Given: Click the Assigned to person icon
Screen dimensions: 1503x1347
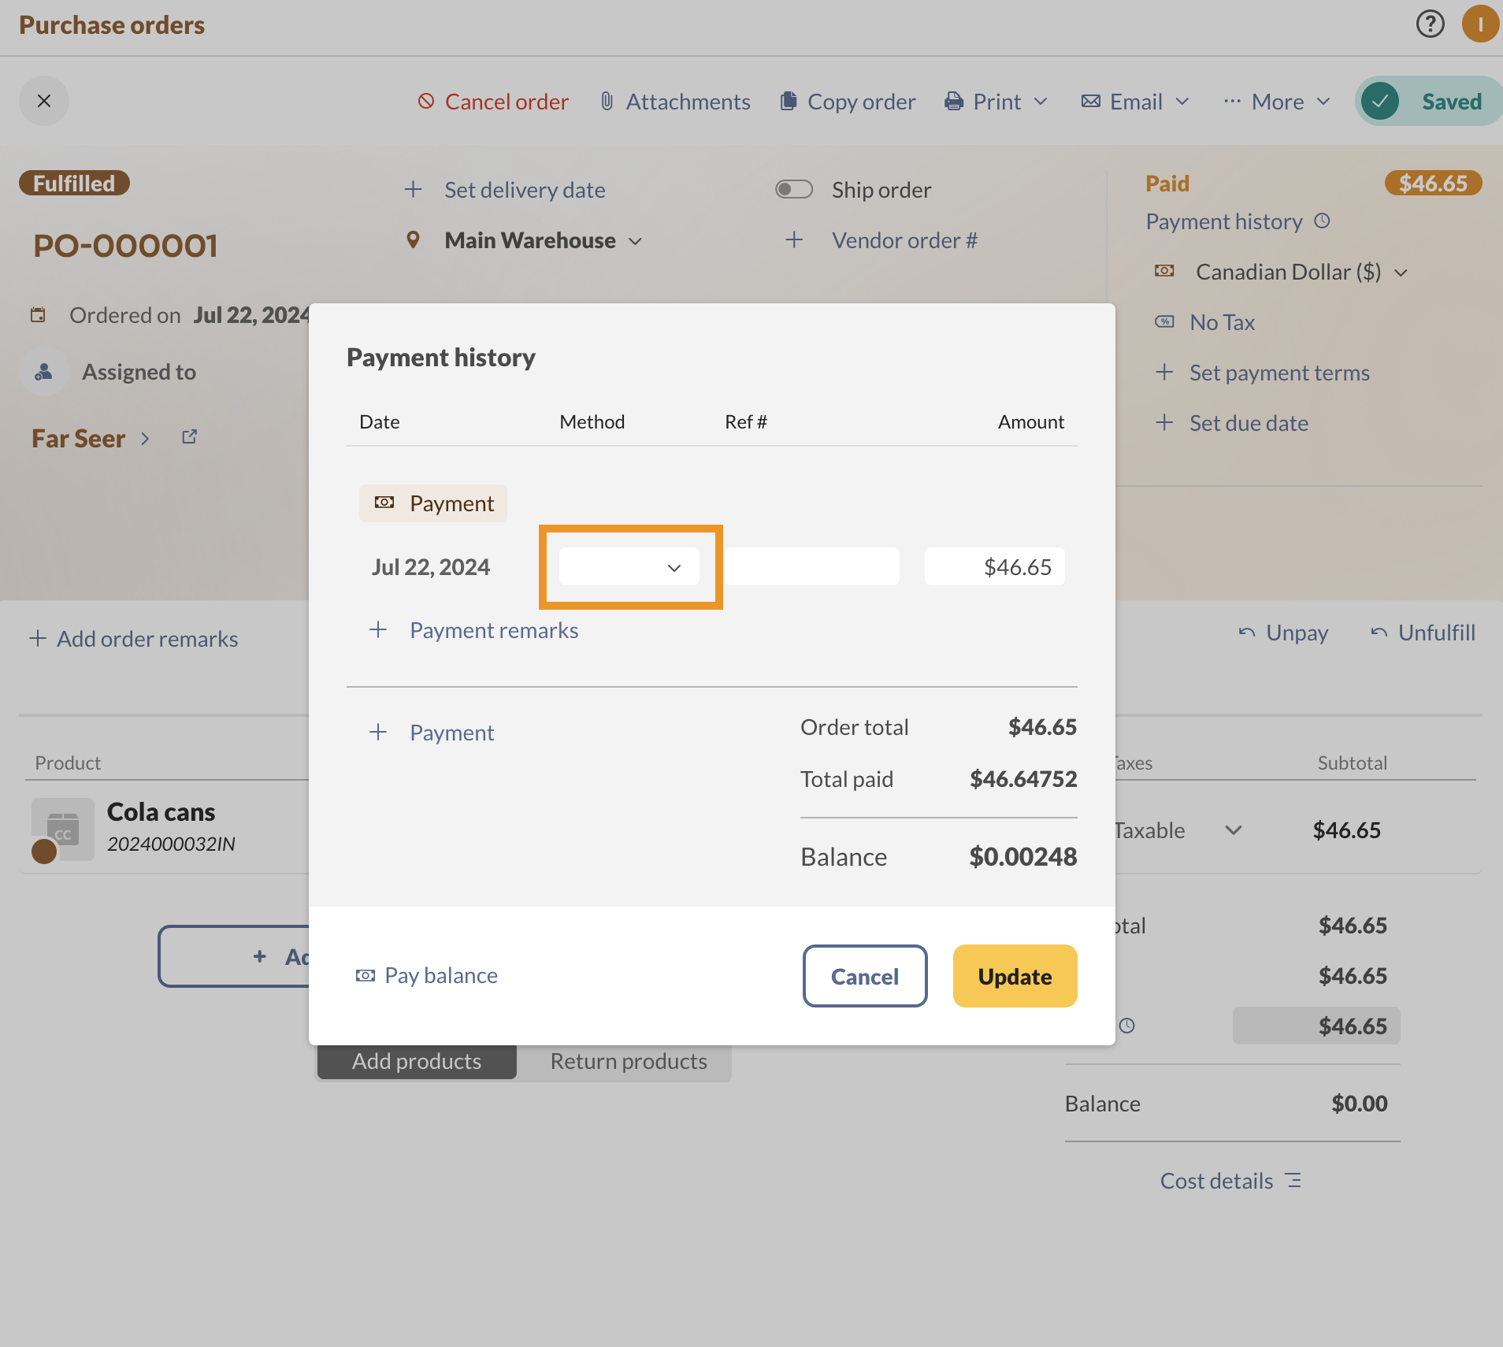Looking at the screenshot, I should pos(44,372).
